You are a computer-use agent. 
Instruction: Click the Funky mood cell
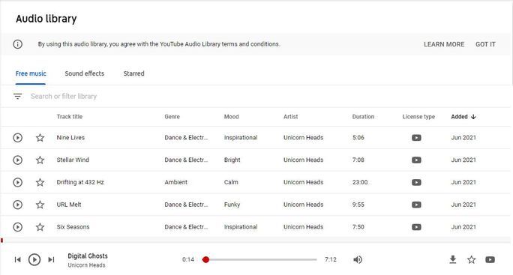[x=232, y=205]
